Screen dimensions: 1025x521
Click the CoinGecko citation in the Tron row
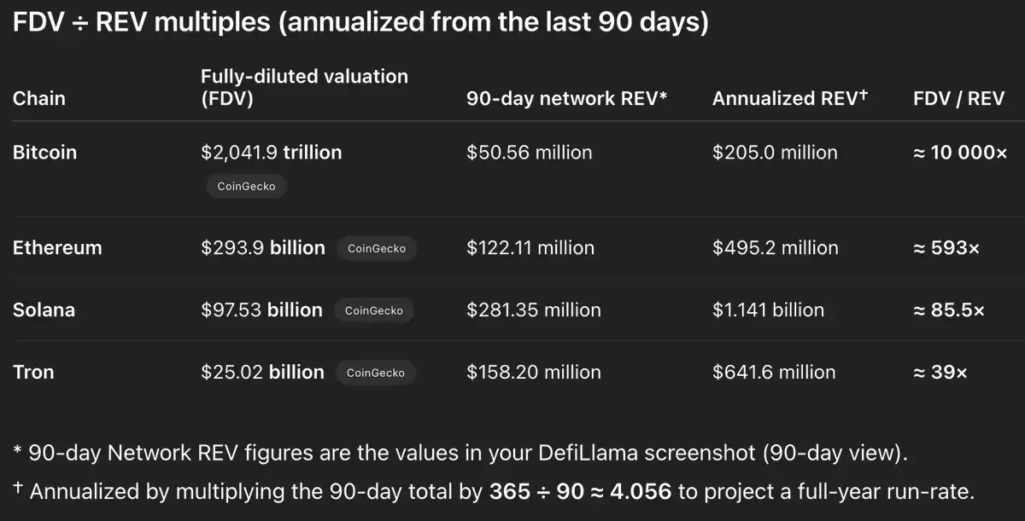pos(375,373)
